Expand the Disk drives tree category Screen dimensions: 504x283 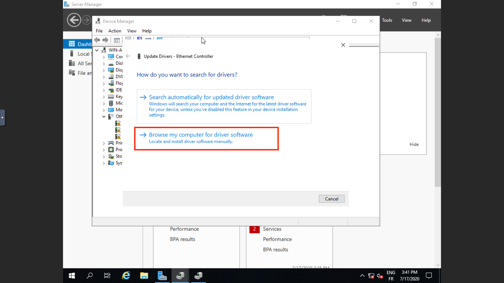[x=104, y=64]
